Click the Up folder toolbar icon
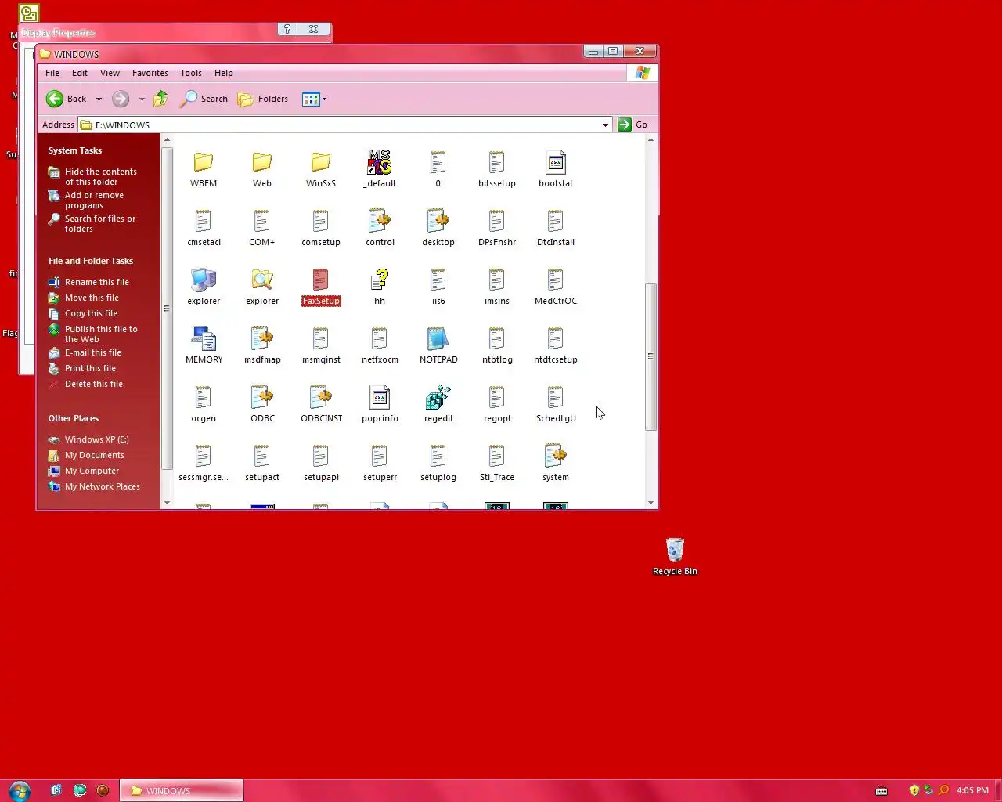Image resolution: width=1002 pixels, height=802 pixels. 160,99
